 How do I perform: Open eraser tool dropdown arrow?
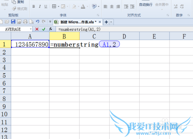pos(99,7)
